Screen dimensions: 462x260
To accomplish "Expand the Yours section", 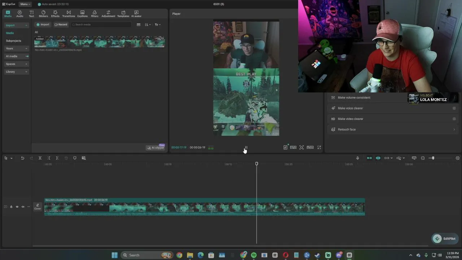I will (26, 48).
